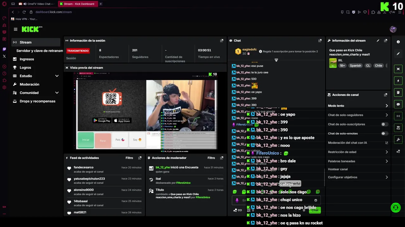Open the Filtro option in Acciones de moderador
This screenshot has height=227, width=405.
211,158
